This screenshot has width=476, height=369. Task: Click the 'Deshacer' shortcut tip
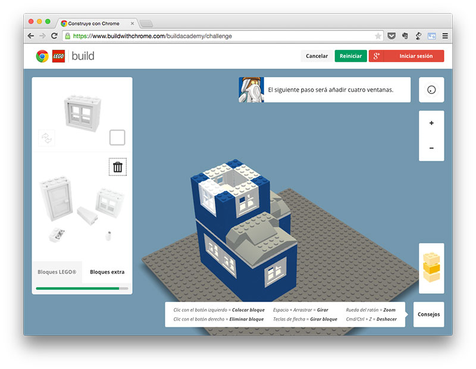click(371, 319)
